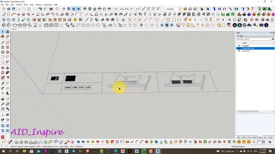Select the Polygon tool
Image resolution: width=275 pixels, height=154 pixels.
[x=8, y=52]
